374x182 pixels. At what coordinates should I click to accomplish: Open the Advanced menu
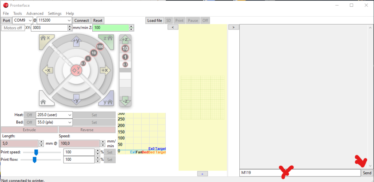click(35, 13)
